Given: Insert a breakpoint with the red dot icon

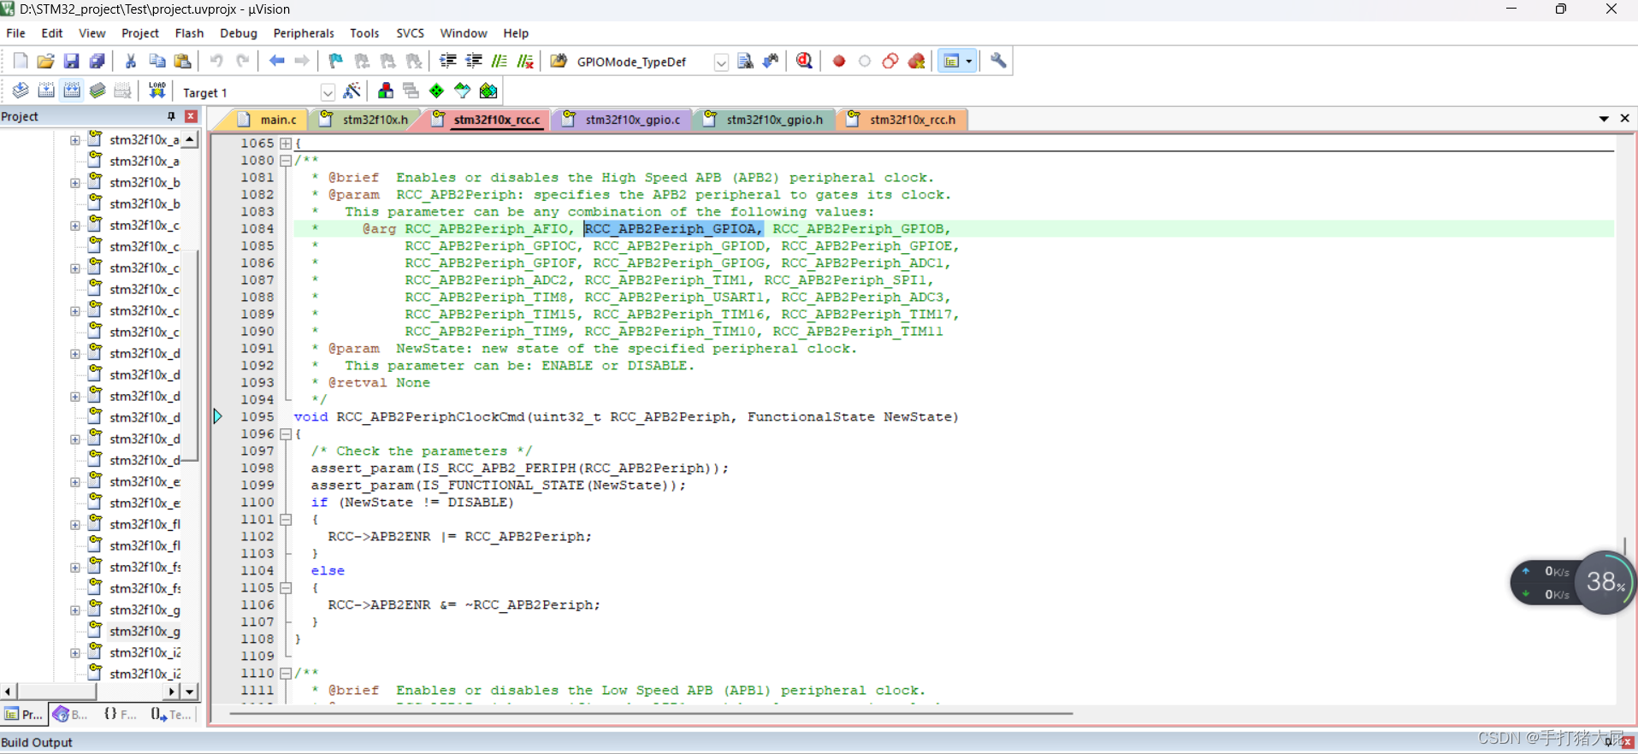Looking at the screenshot, I should pos(839,61).
